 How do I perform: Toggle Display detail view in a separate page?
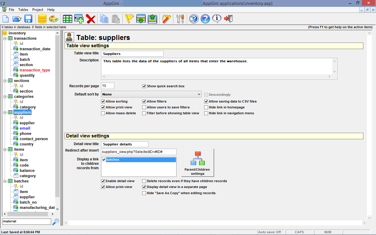pyautogui.click(x=144, y=187)
